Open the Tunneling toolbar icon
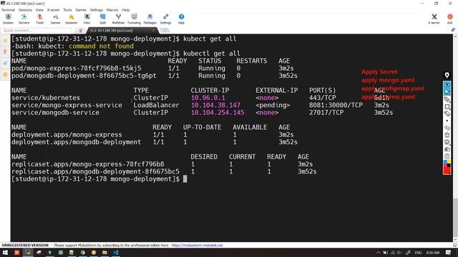Image resolution: width=458 pixels, height=257 pixels. point(134,19)
